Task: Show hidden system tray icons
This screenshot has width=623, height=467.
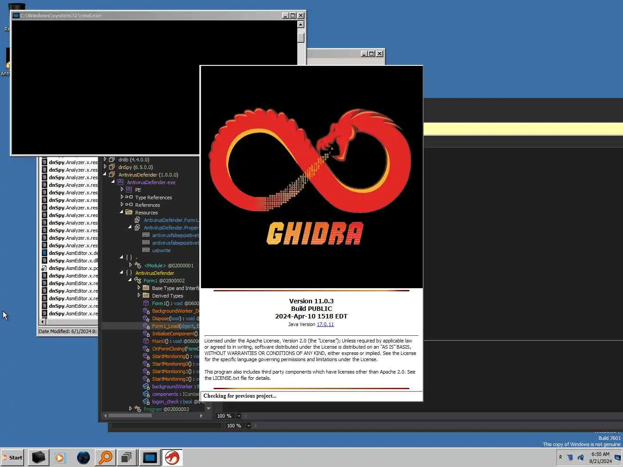Action: coord(560,457)
